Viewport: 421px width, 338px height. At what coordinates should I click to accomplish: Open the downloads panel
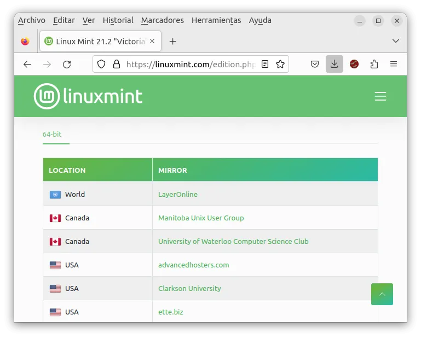335,64
